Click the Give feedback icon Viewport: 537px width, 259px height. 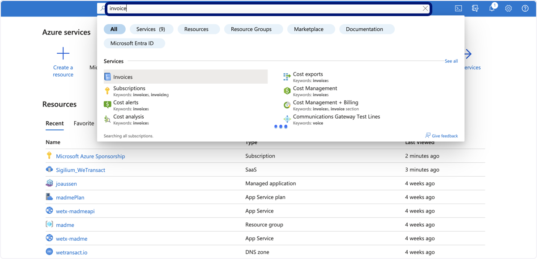pos(428,136)
